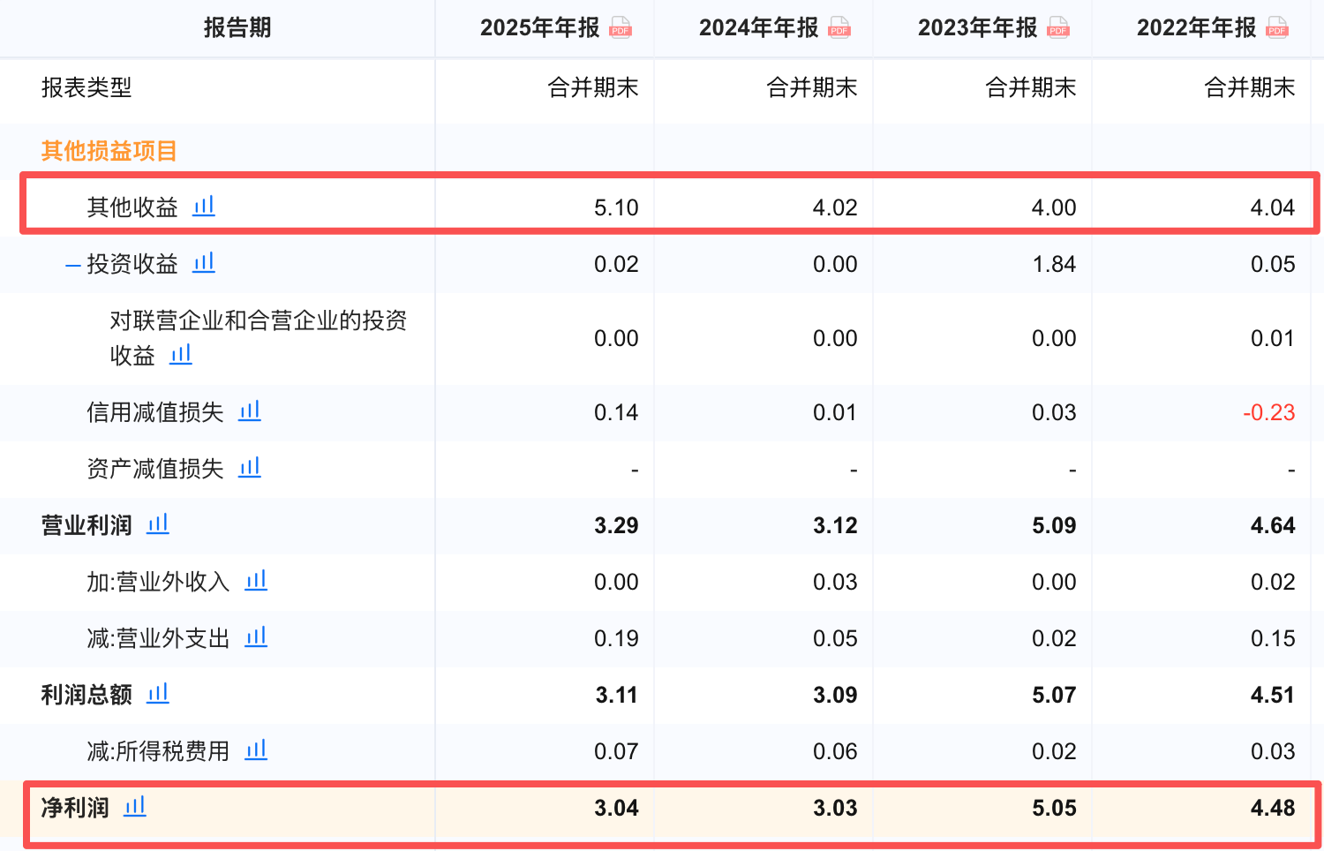Click the 净利润 row label
Screen dimensions: 1324x851
click(x=75, y=808)
